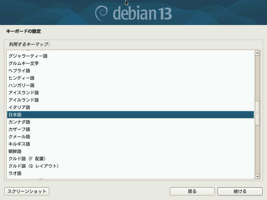Choose クルド語 (F 配置) keymap

[x=130, y=159]
